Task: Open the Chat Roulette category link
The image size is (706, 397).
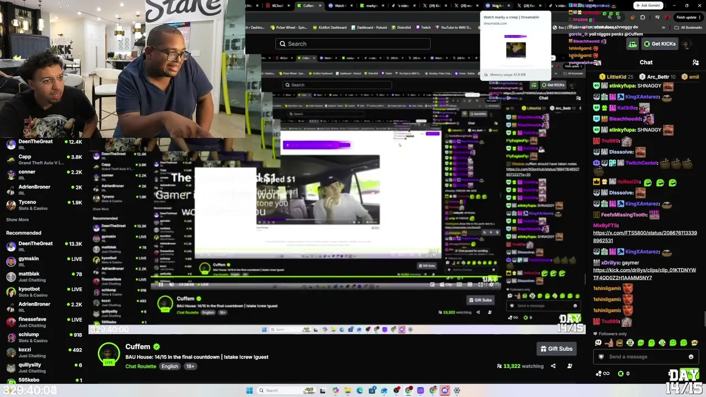Action: click(141, 366)
